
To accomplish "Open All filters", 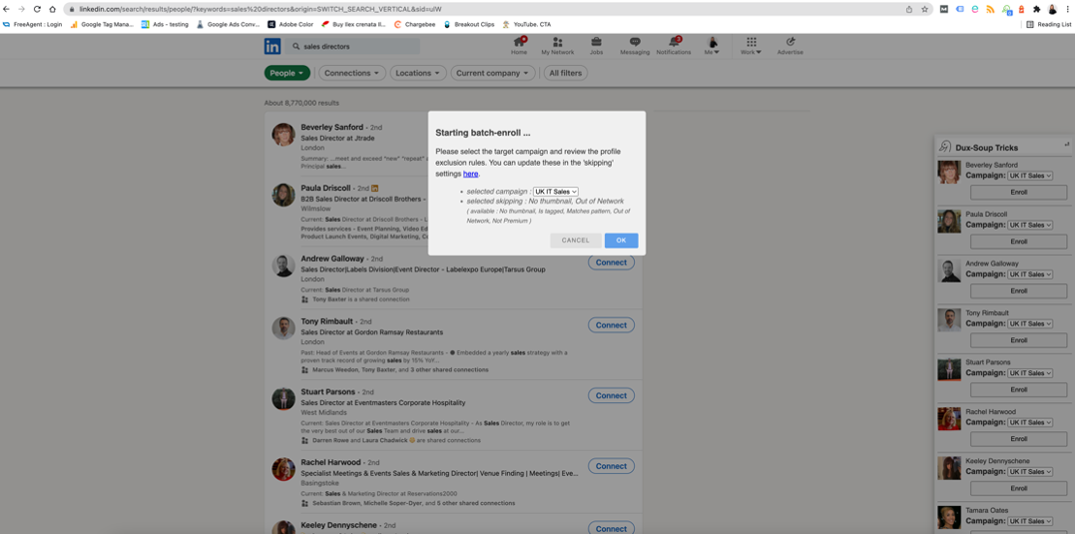I will (565, 73).
